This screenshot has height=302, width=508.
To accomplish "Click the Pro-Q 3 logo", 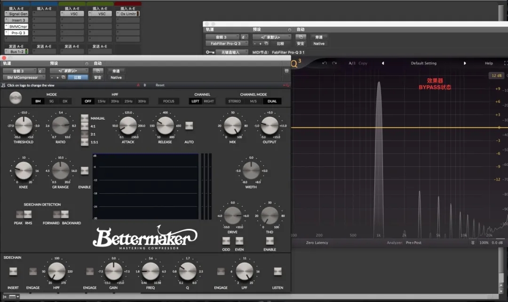I will (296, 63).
